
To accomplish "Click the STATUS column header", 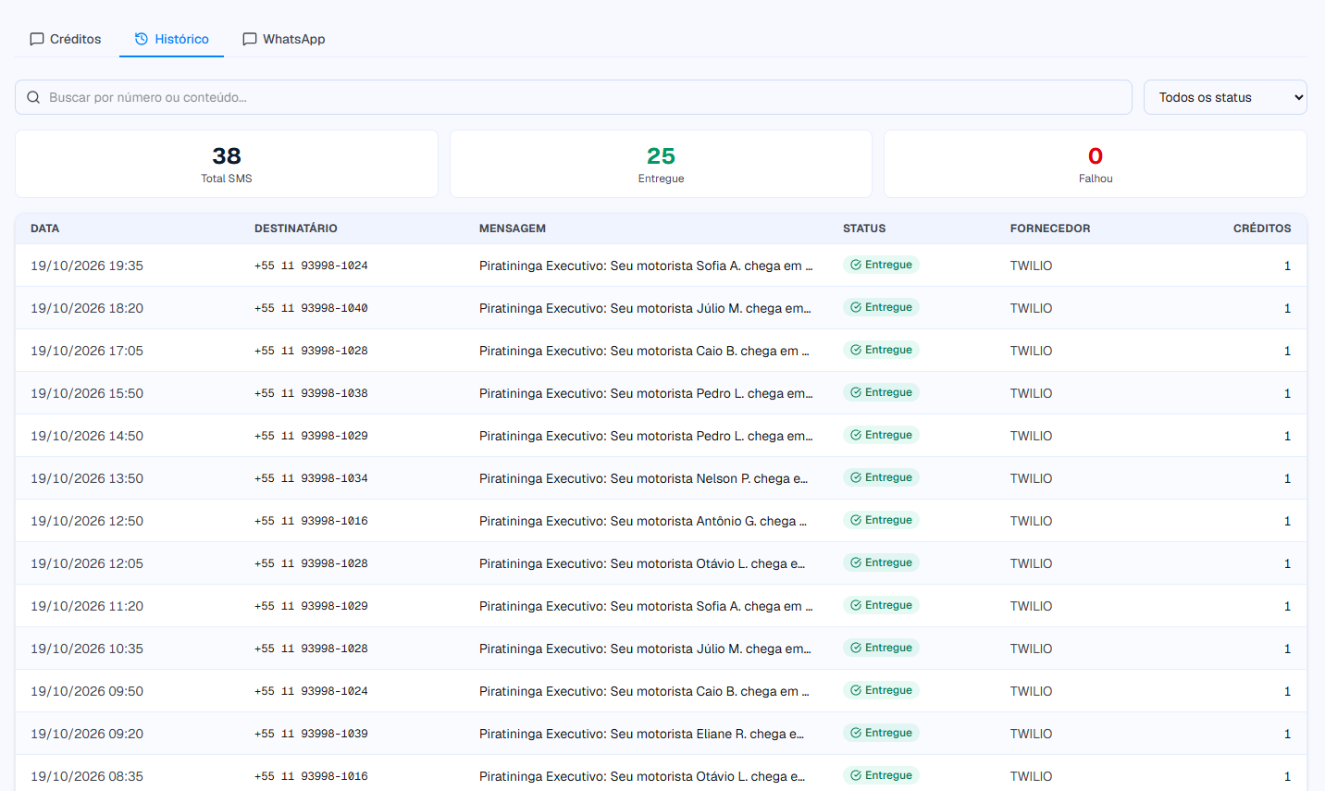I will pos(864,229).
